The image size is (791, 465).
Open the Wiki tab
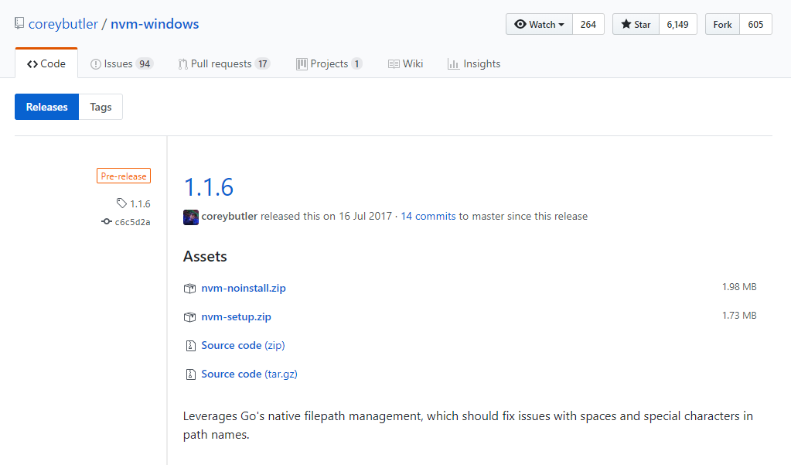[405, 63]
